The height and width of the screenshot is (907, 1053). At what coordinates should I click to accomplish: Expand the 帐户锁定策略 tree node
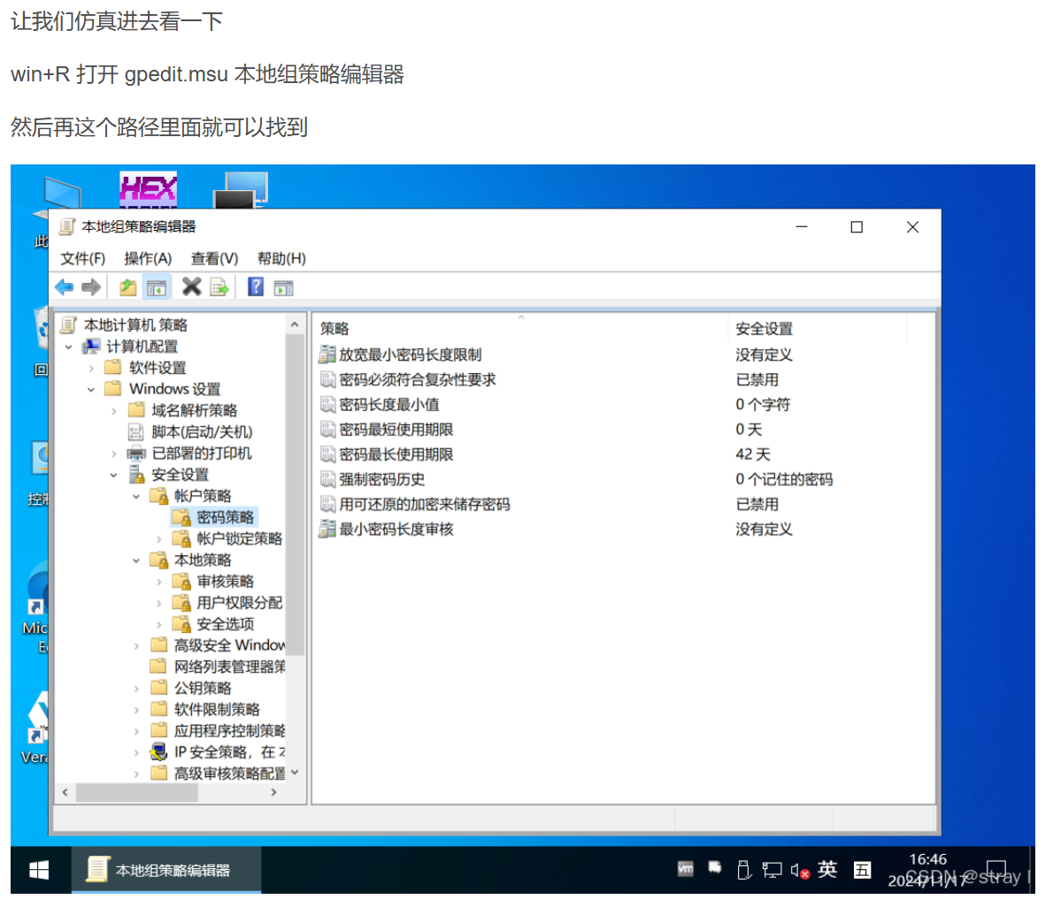pyautogui.click(x=159, y=539)
